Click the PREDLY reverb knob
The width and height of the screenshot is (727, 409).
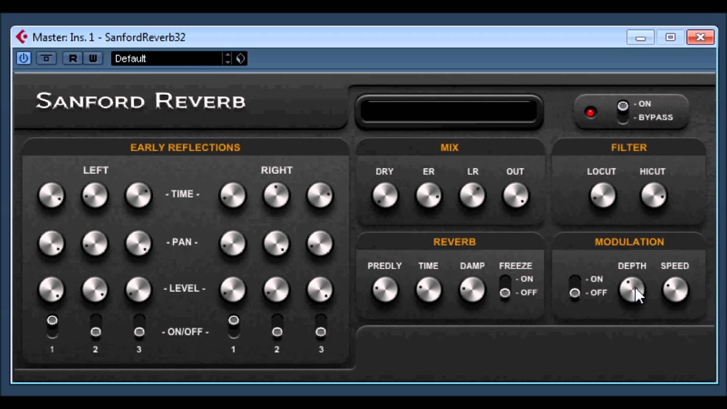(385, 290)
